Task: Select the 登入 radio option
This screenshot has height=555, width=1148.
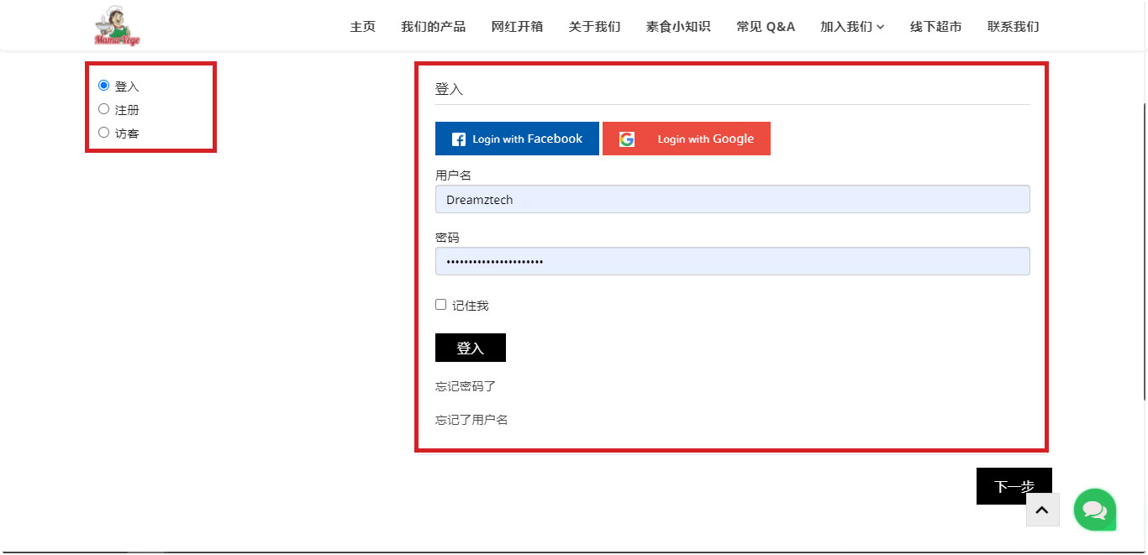Action: point(104,86)
